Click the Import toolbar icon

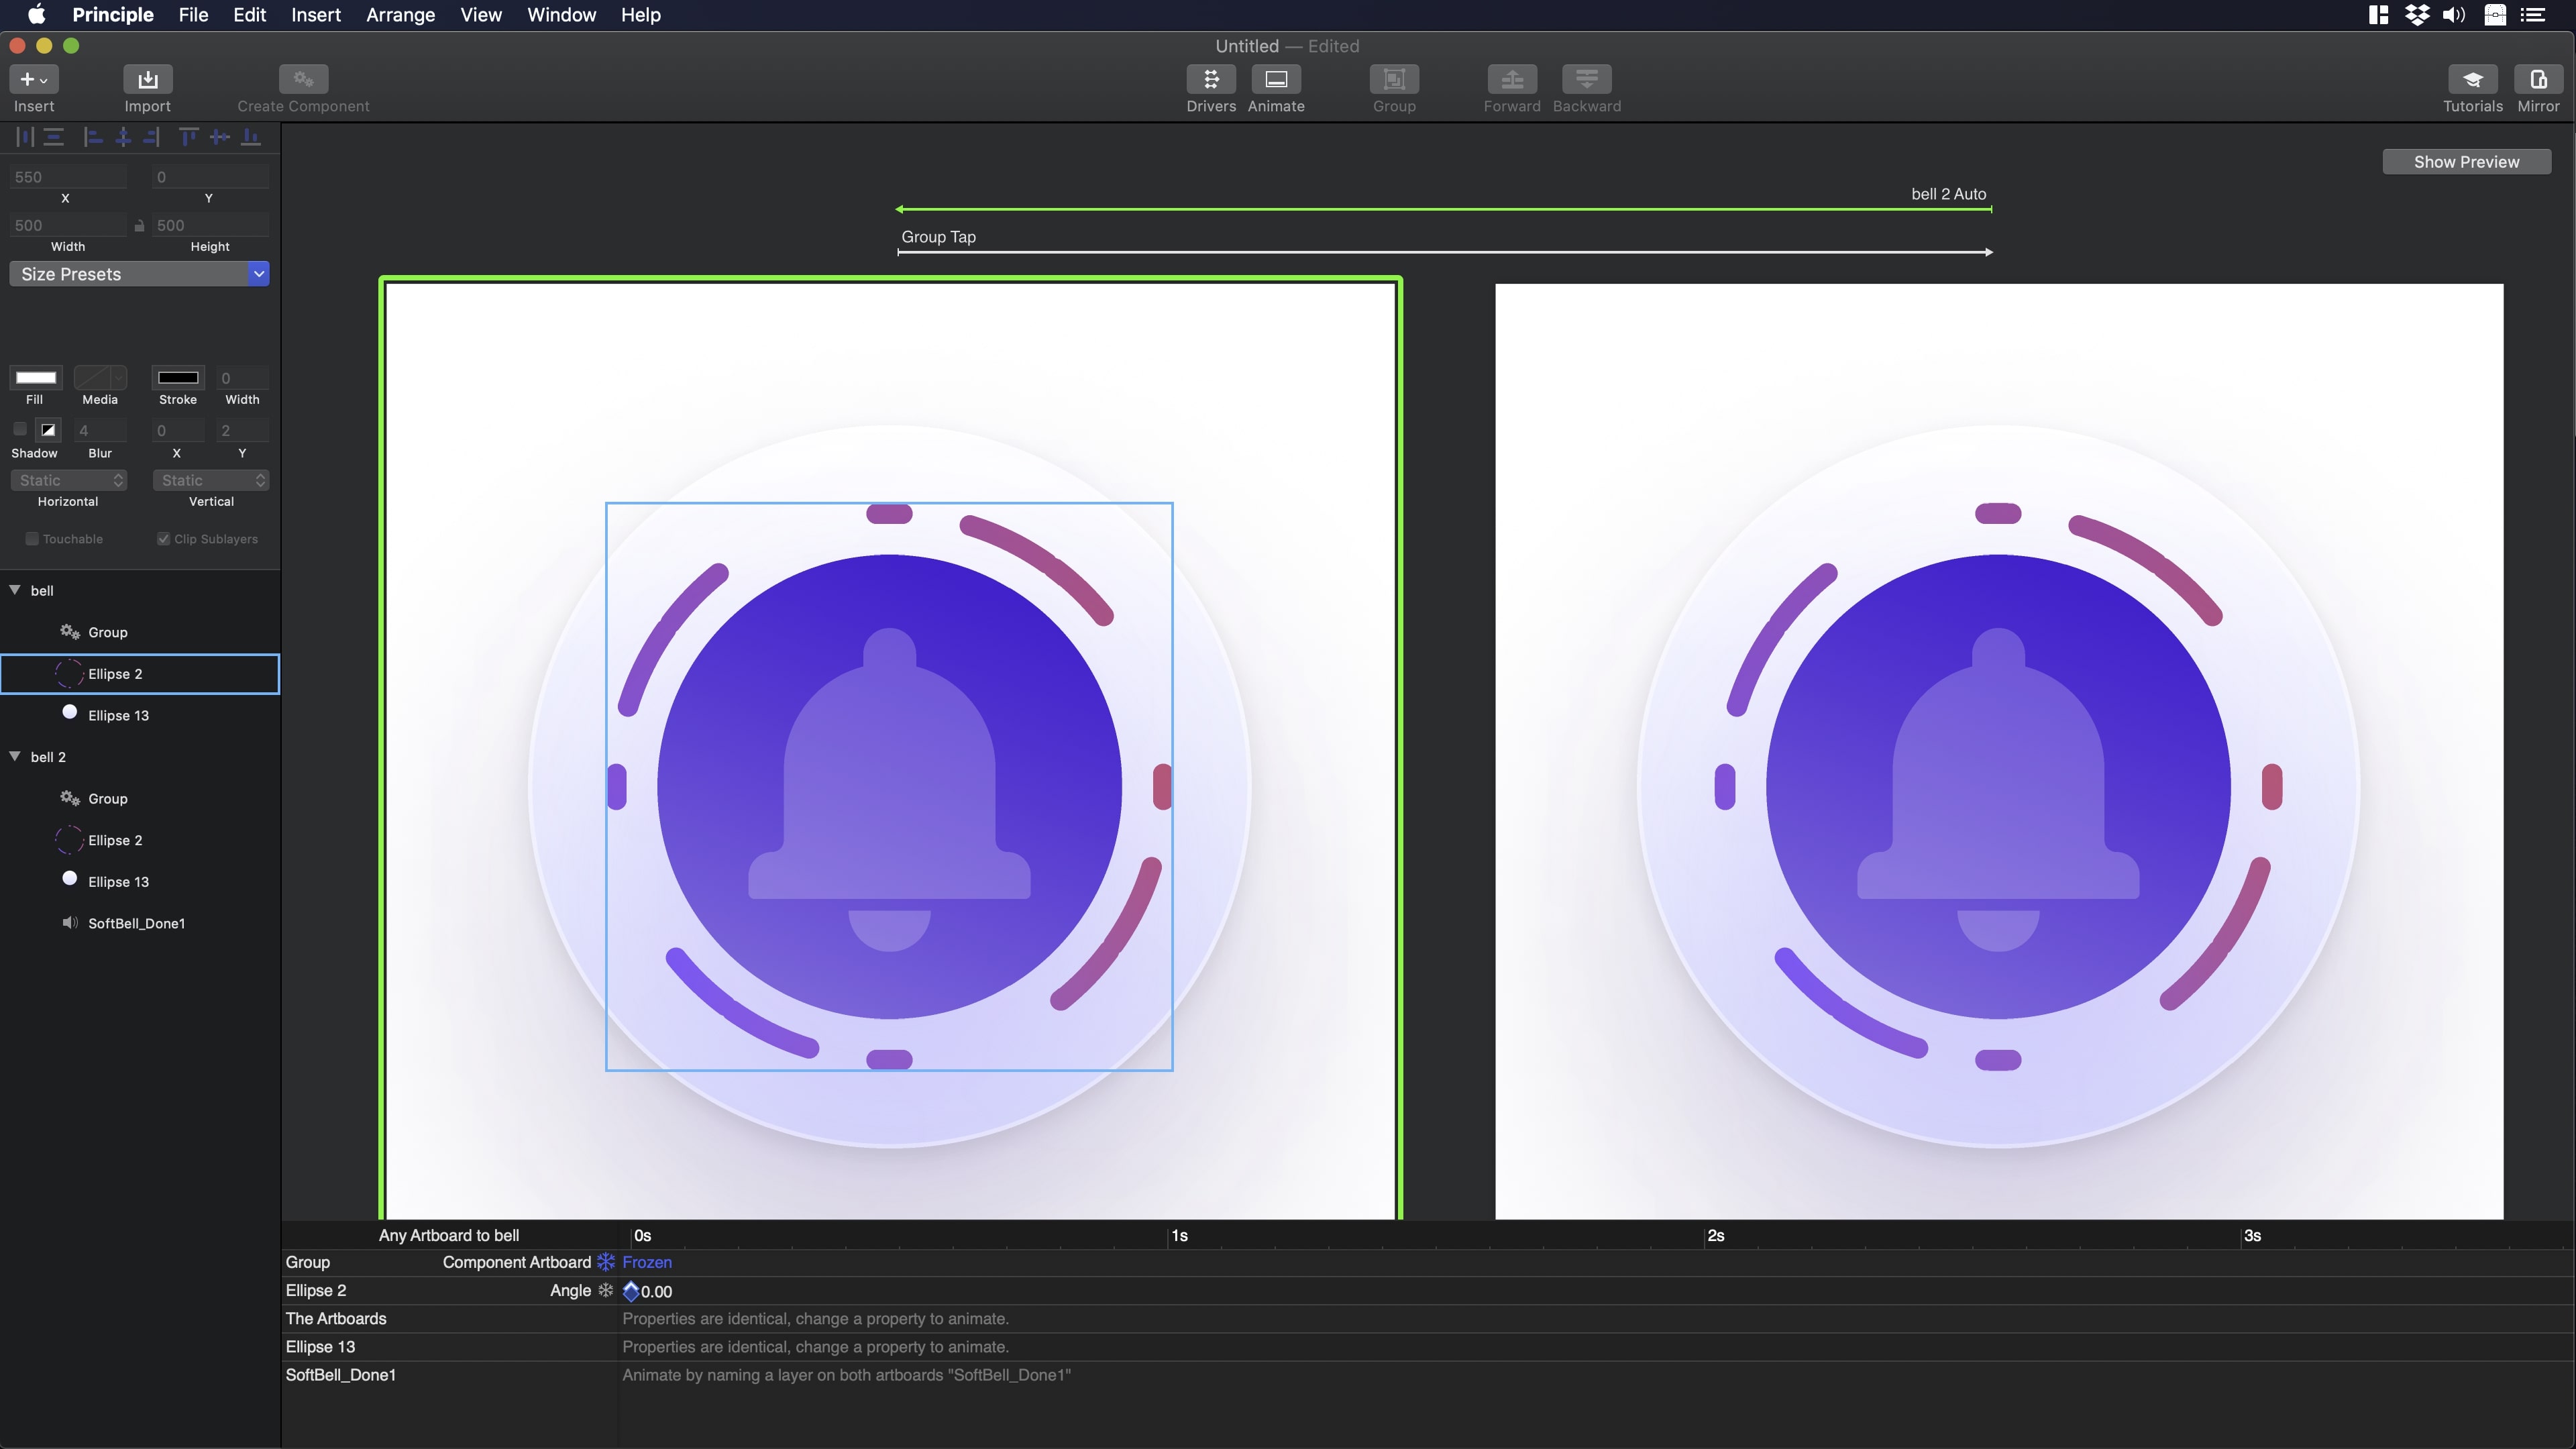coord(147,79)
